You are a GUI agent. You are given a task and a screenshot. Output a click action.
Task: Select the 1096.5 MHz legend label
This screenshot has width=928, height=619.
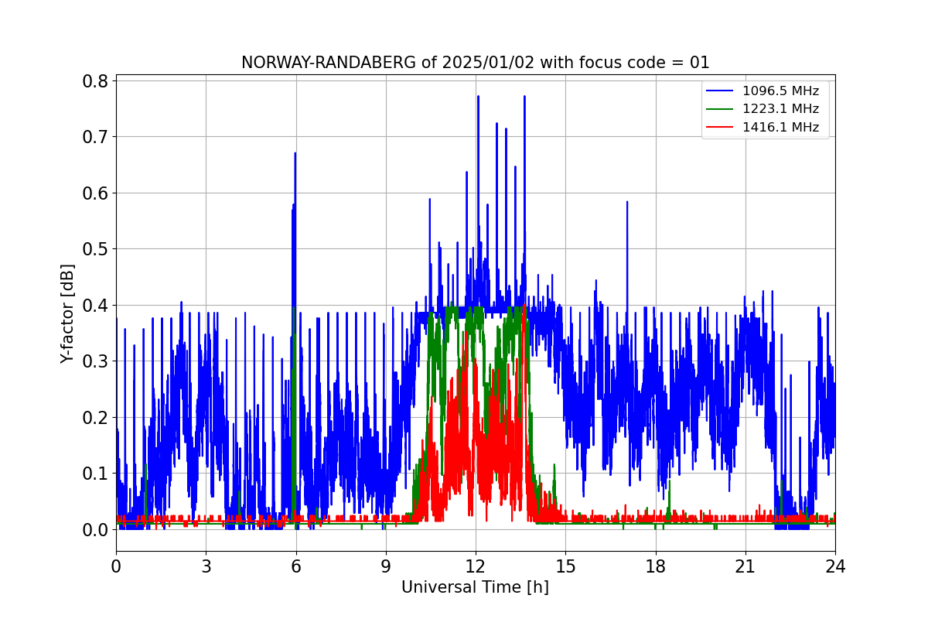780,91
